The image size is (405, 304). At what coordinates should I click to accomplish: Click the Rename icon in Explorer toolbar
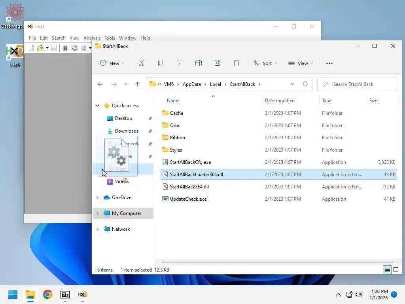pos(199,63)
